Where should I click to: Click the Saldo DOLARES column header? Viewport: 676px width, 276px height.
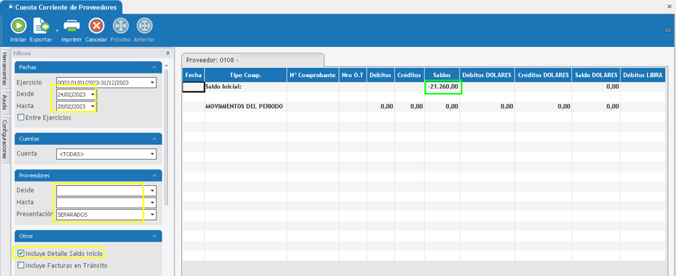pyautogui.click(x=596, y=76)
